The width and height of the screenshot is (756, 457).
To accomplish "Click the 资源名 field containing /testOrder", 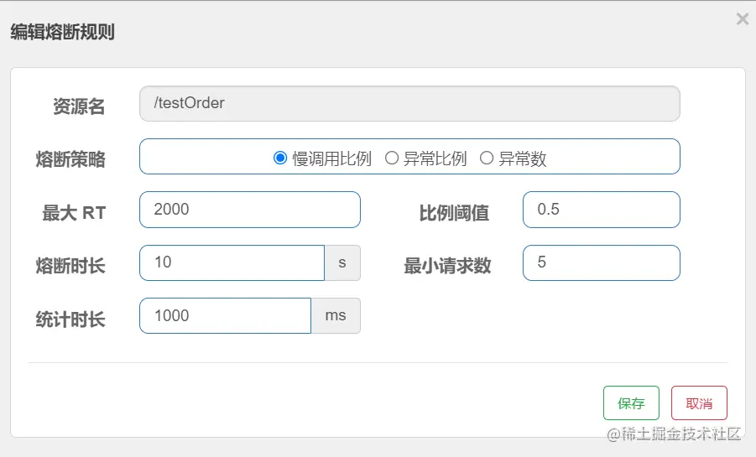I will tap(409, 104).
